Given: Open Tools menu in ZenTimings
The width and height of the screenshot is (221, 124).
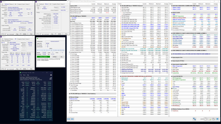Looking at the screenshot, I should click(x=24, y=75).
